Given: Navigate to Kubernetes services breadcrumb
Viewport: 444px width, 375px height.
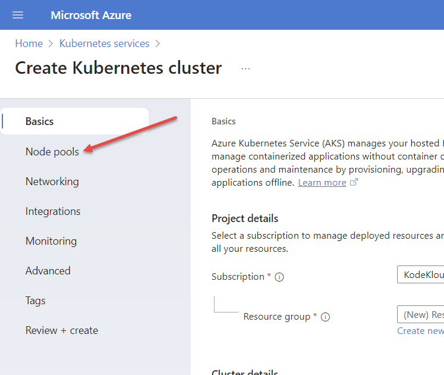Looking at the screenshot, I should pos(105,43).
